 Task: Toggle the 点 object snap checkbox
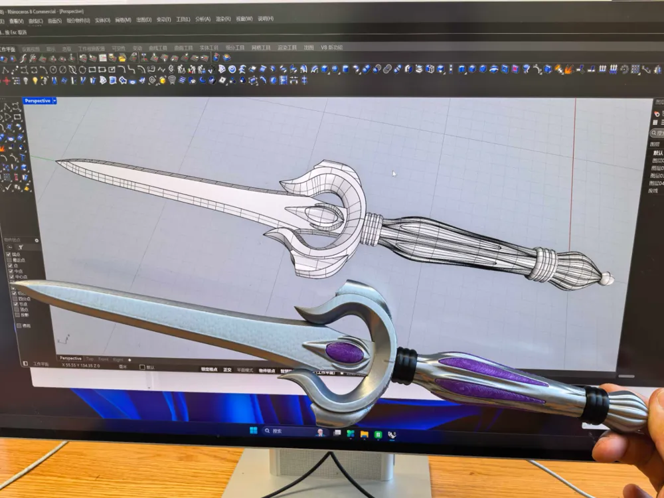click(x=10, y=266)
